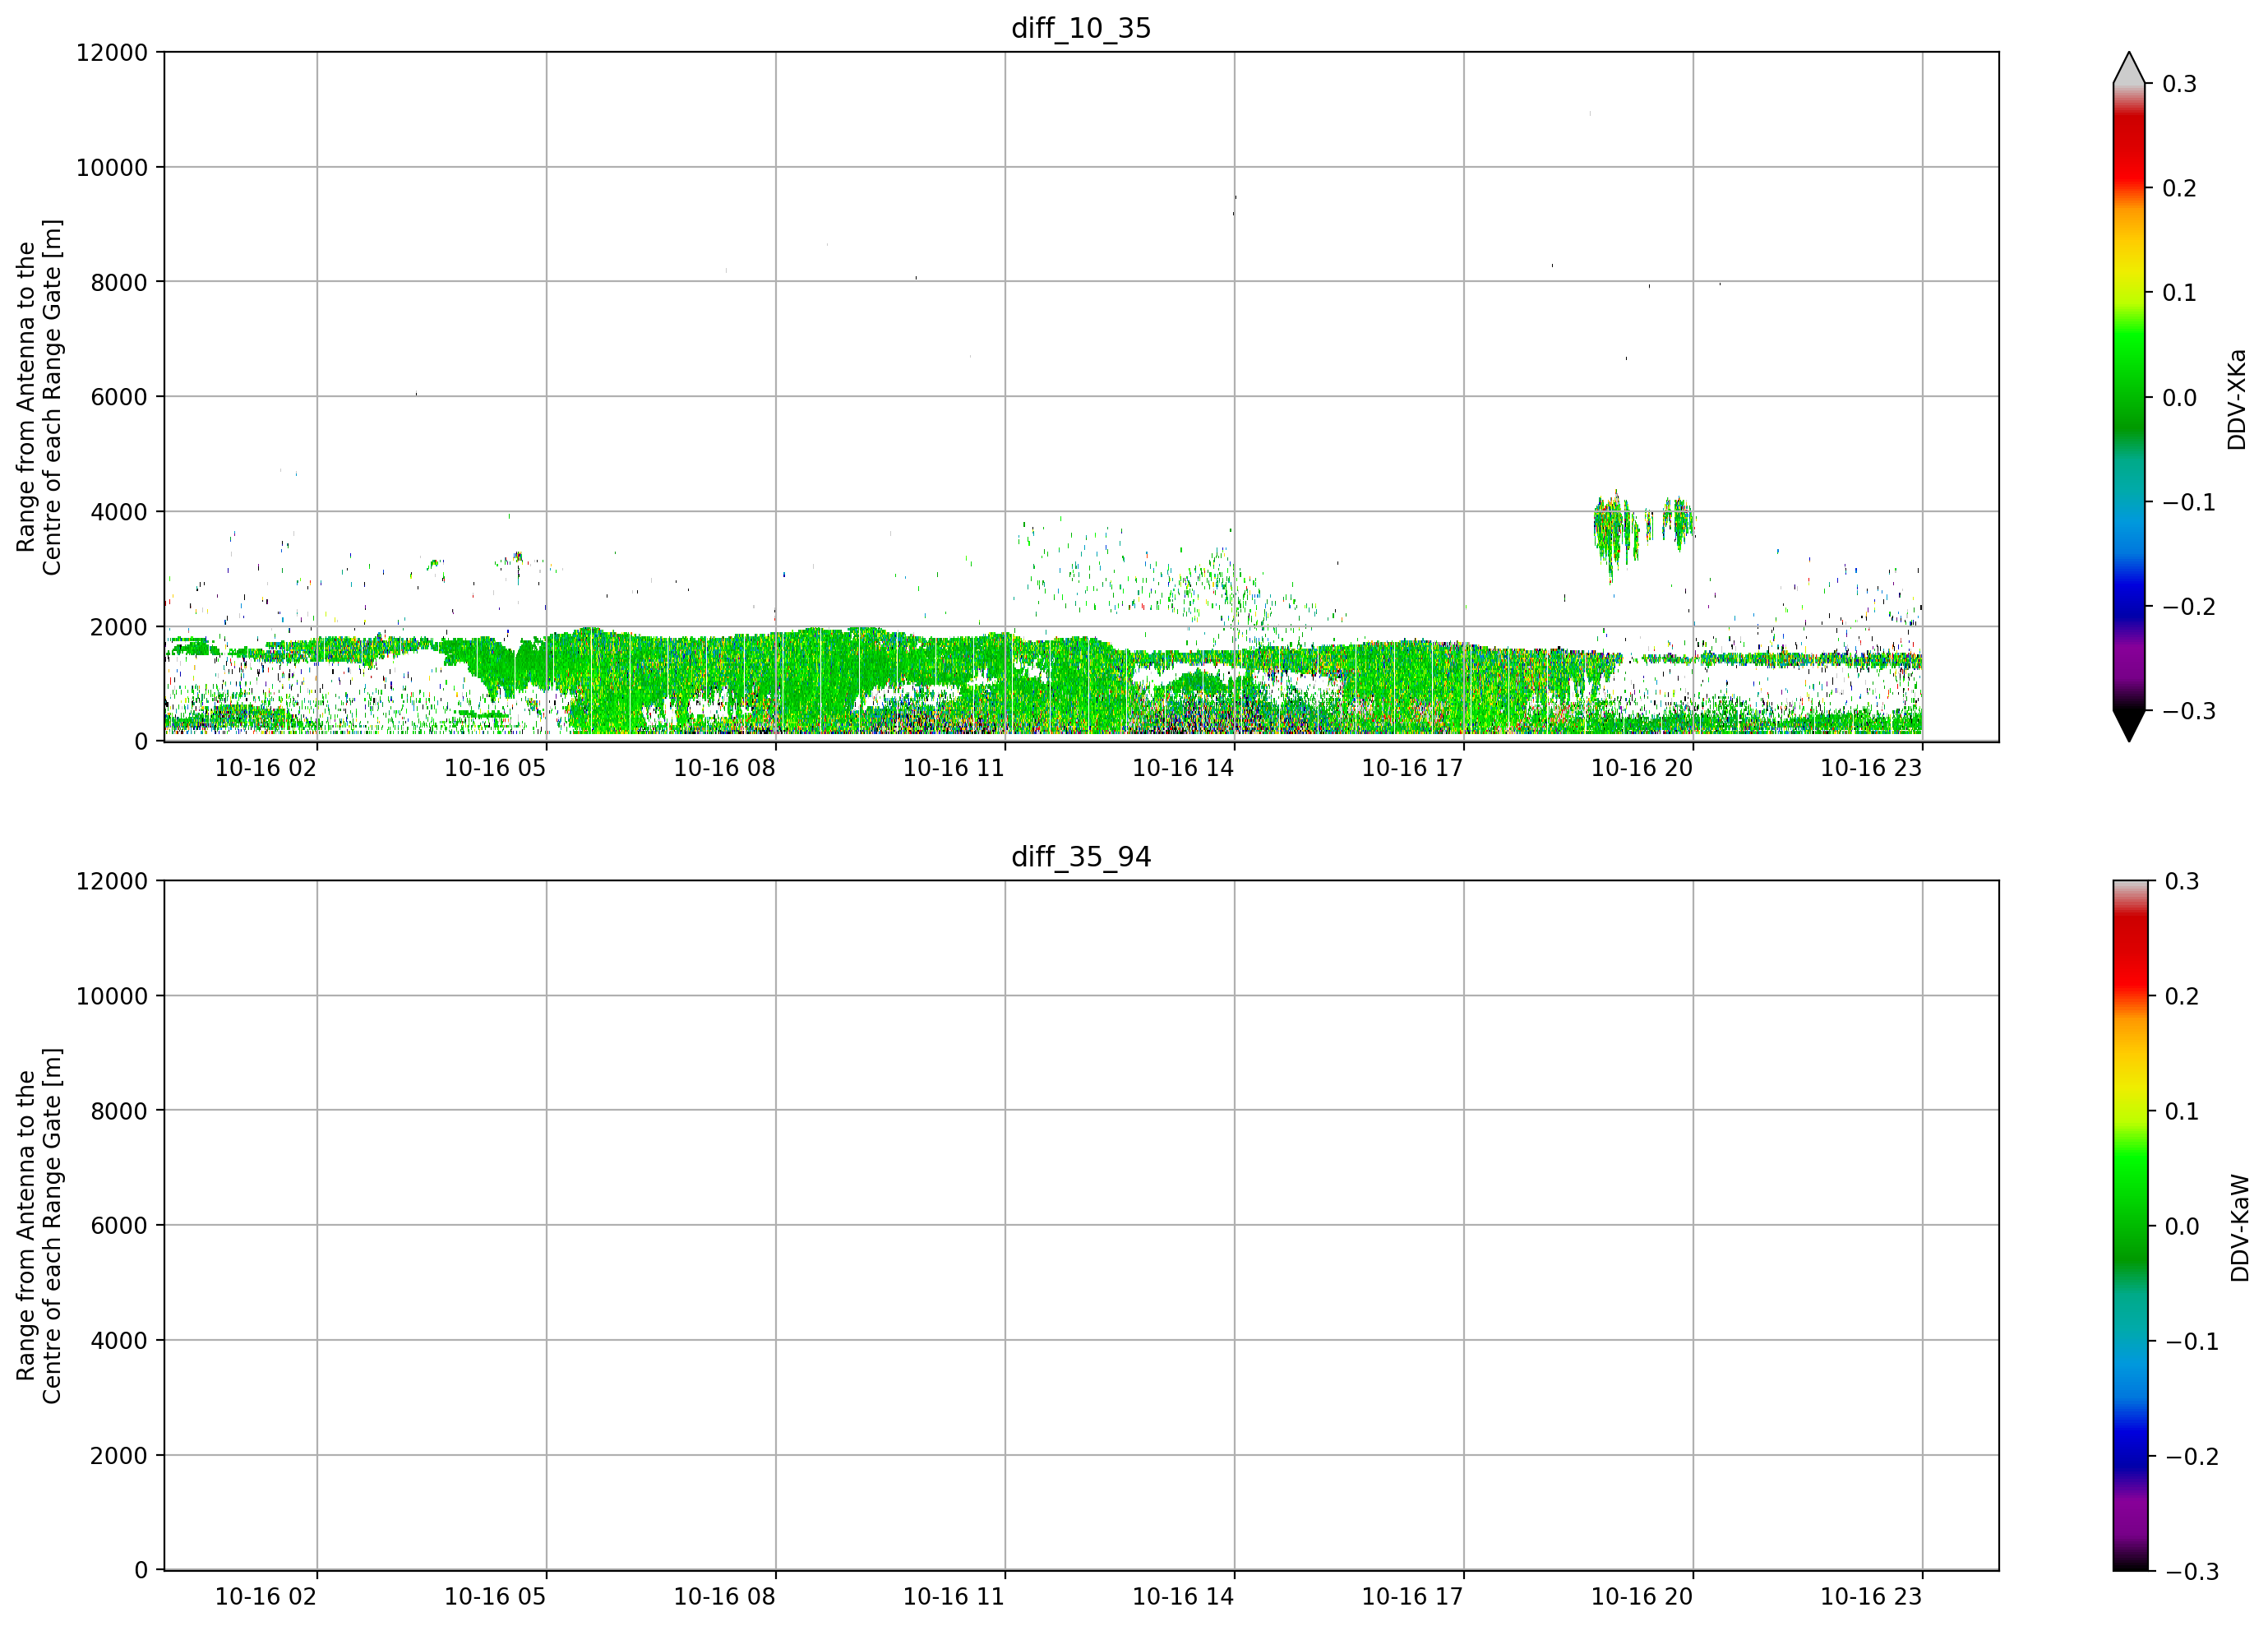Viewport: 2268px width, 1626px height.
Task: Click the '10-16 20' x-axis label on top plot
Action: tap(1642, 768)
